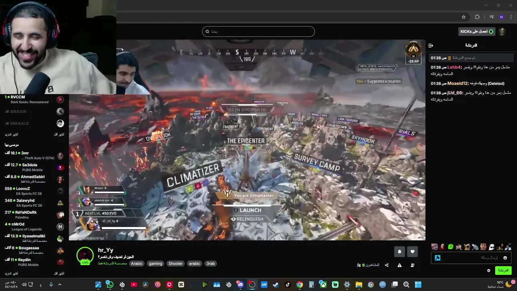Open the Windows Start menu
This screenshot has width=517, height=291.
click(x=418, y=285)
